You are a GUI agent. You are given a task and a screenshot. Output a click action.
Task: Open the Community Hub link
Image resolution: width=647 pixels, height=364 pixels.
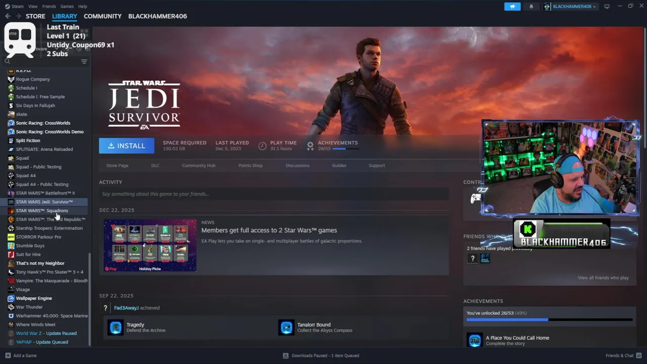point(199,165)
